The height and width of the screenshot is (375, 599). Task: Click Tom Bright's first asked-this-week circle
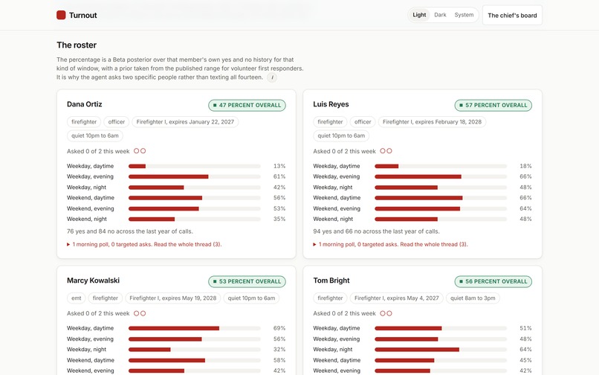(x=383, y=313)
